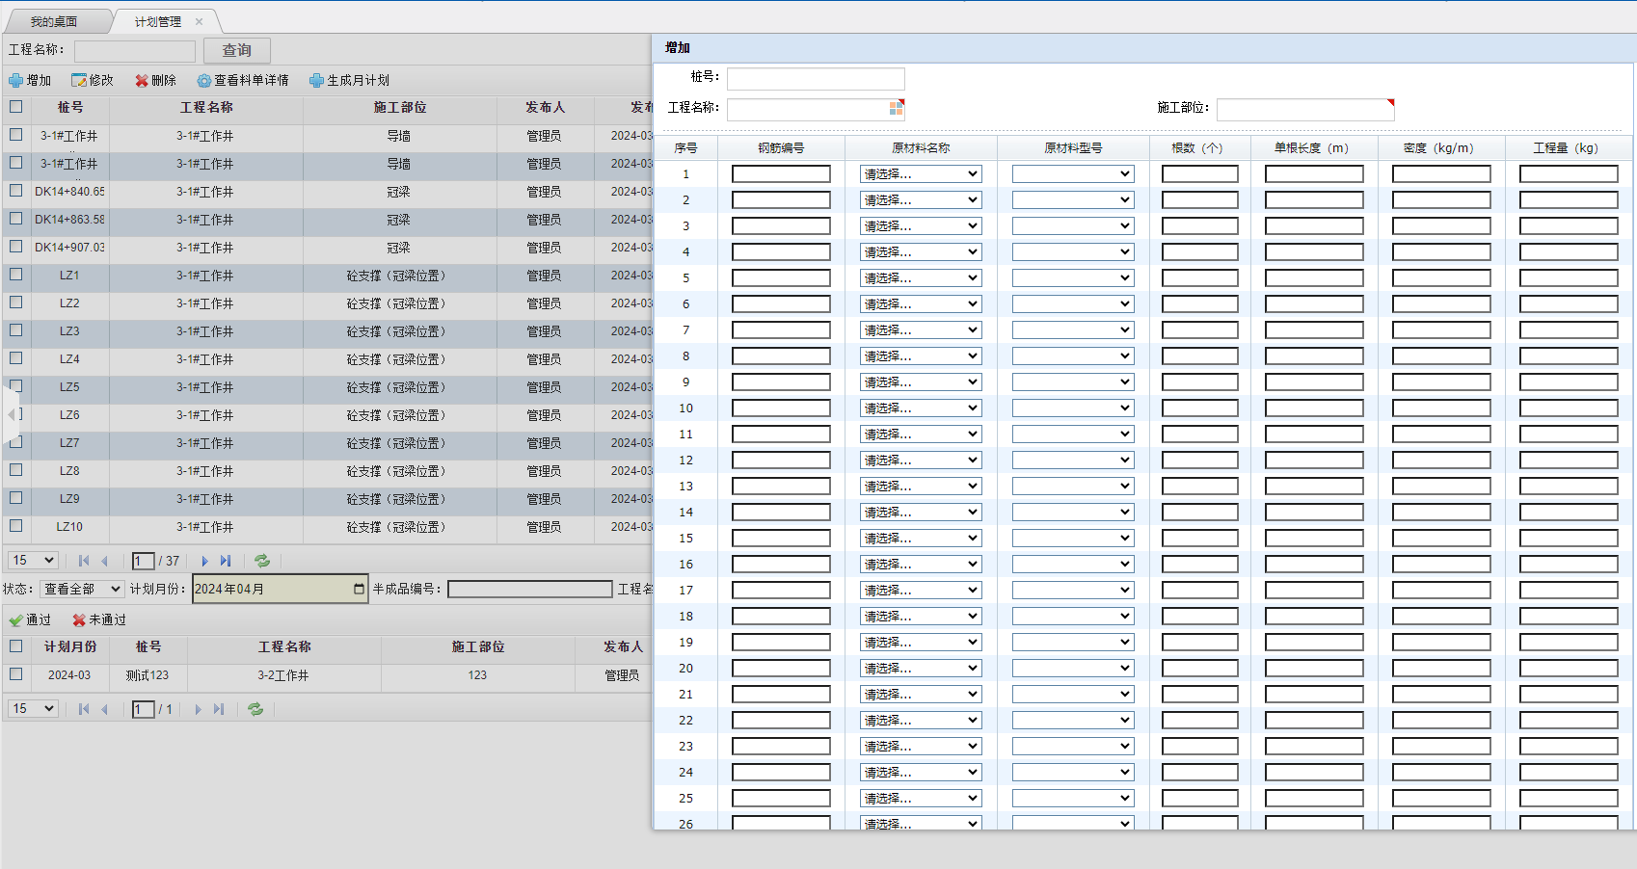
Task: Check the first 3-1#工作井 导墙 row
Action: point(16,135)
